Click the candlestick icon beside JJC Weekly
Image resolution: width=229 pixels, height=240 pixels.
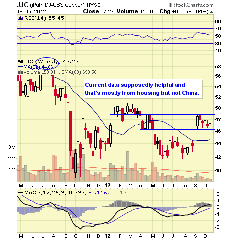point(20,61)
